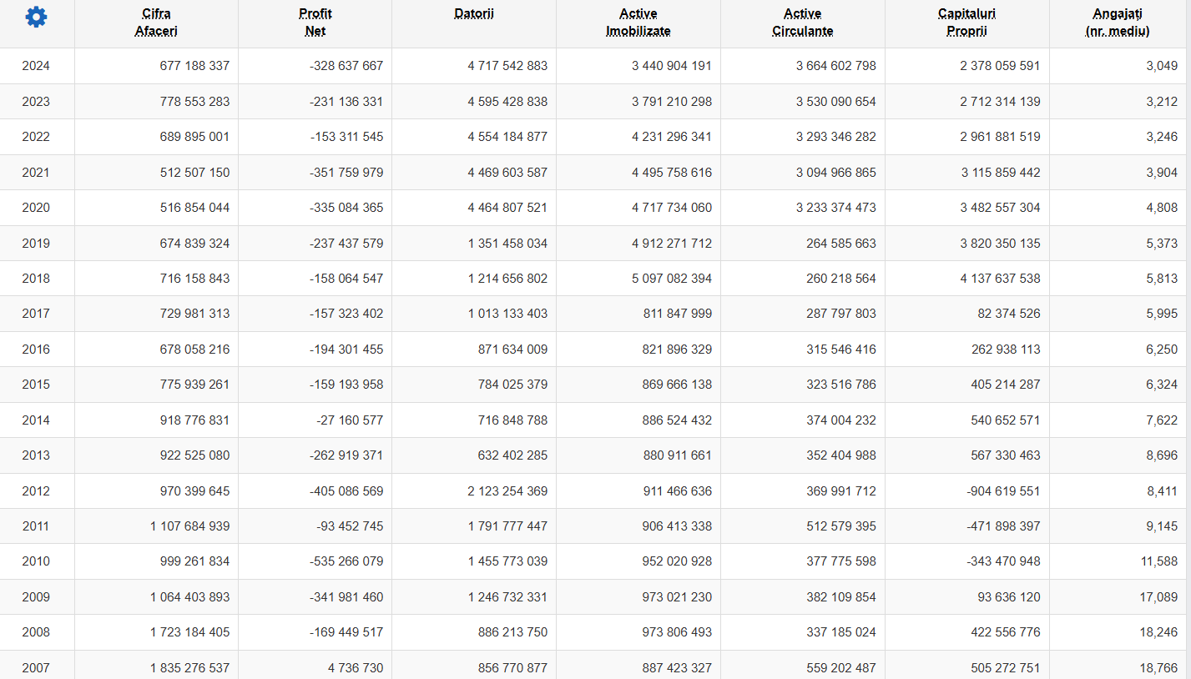This screenshot has height=679, width=1191.
Task: Select the 2023 year row label
Action: 36,102
